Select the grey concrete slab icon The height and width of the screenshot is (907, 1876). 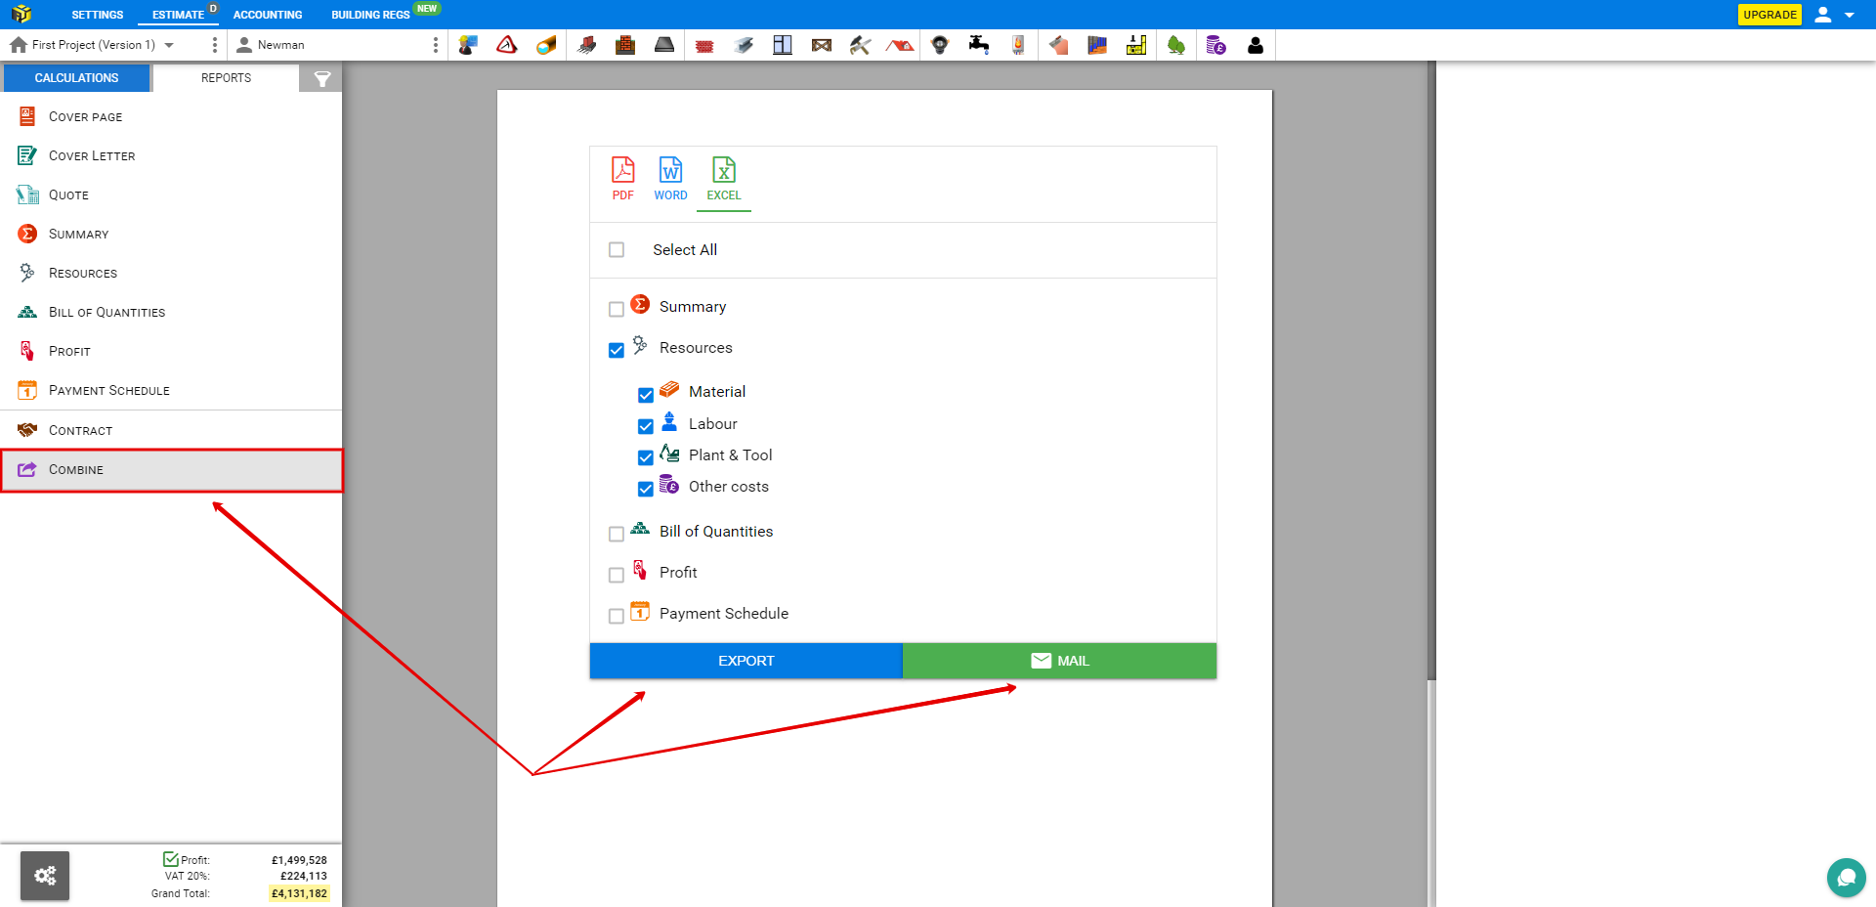click(x=664, y=45)
